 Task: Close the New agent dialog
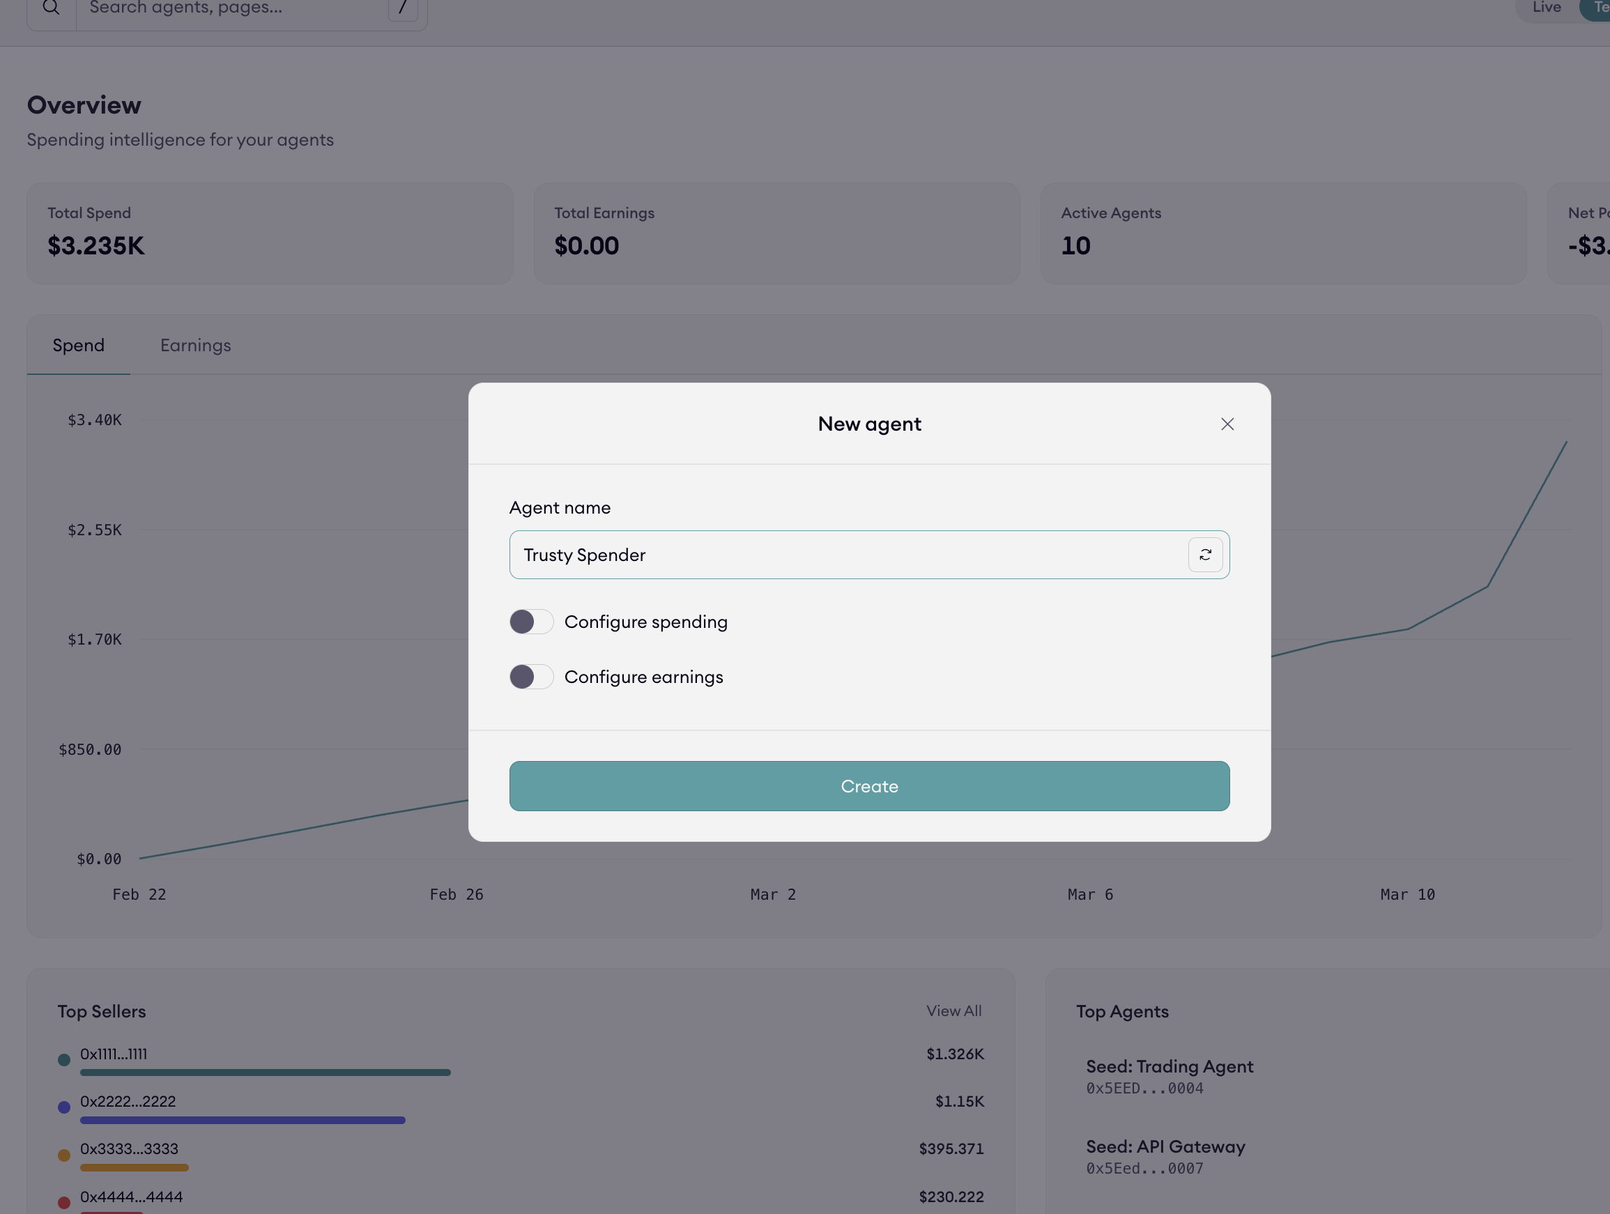[x=1227, y=424]
